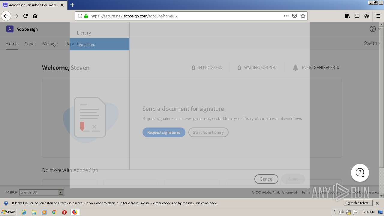Image resolution: width=384 pixels, height=216 pixels.
Task: Open the site information icon in address bar
Action: (x=80, y=16)
